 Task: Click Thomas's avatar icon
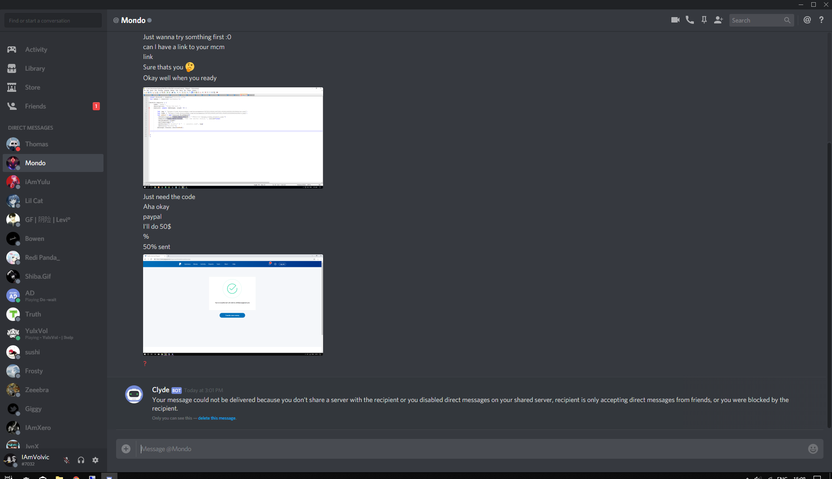click(13, 144)
